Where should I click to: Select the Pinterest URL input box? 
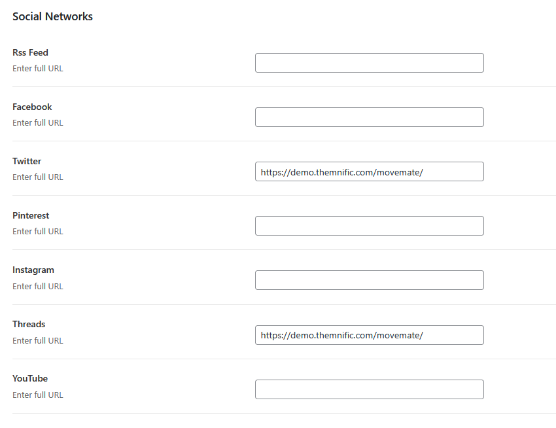(x=369, y=226)
